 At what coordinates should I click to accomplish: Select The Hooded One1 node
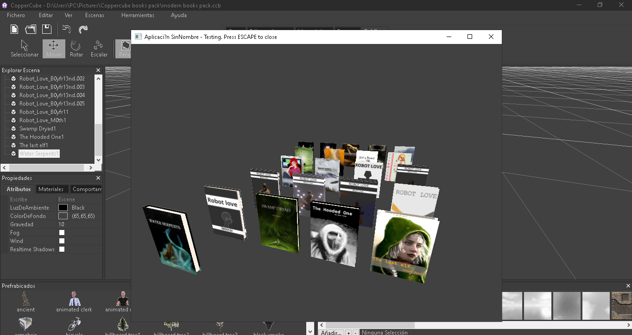point(42,137)
